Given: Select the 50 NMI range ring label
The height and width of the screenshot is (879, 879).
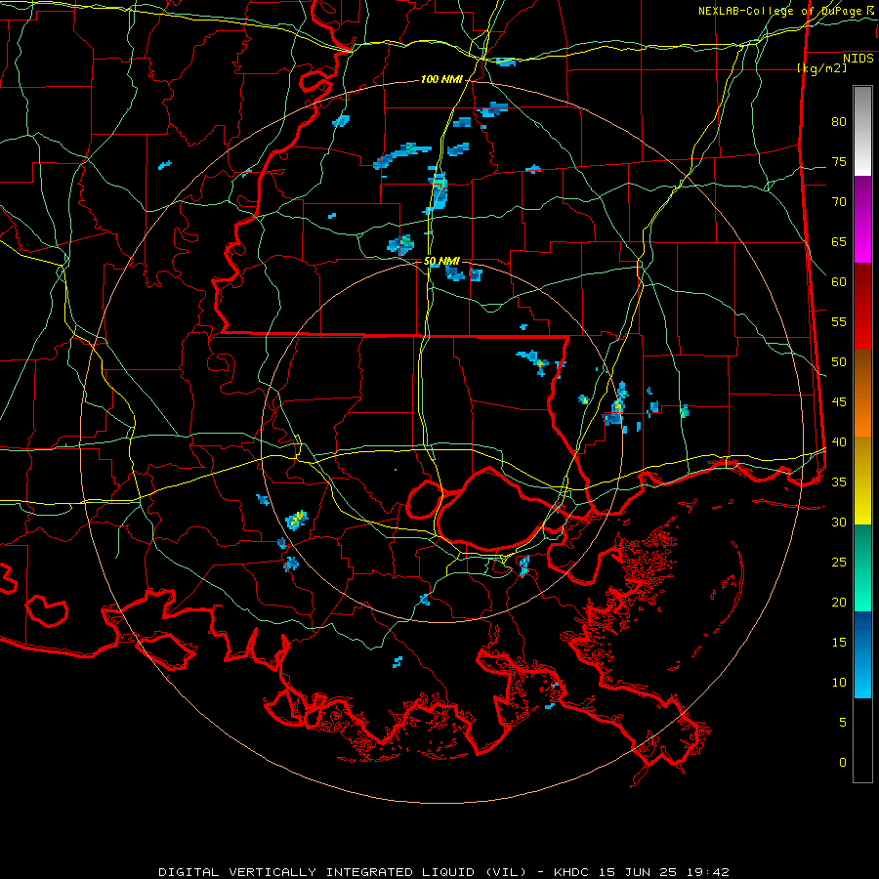Looking at the screenshot, I should [x=441, y=261].
